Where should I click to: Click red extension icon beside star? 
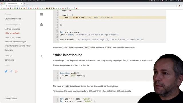[x=179, y=6]
